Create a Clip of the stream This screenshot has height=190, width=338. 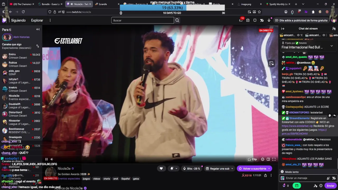click(252, 159)
